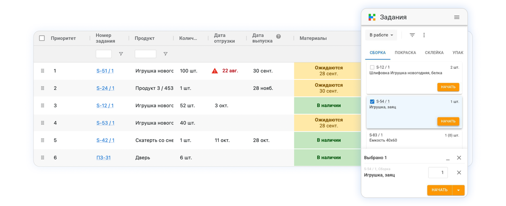The image size is (506, 206).
Task: Open the В работе status dropdown
Action: click(381, 35)
